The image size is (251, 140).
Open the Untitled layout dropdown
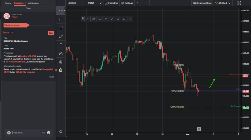[x=223, y=3]
